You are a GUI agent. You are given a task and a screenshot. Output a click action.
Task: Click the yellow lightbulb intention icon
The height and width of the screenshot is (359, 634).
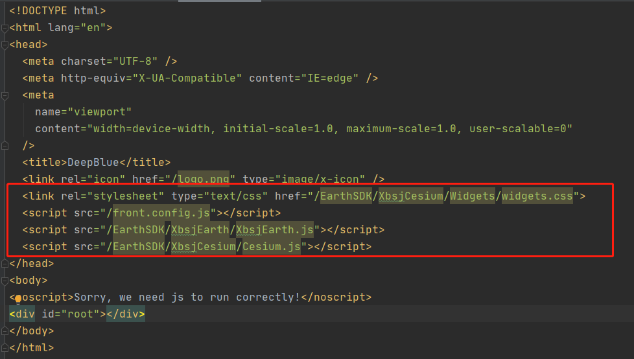pyautogui.click(x=18, y=299)
